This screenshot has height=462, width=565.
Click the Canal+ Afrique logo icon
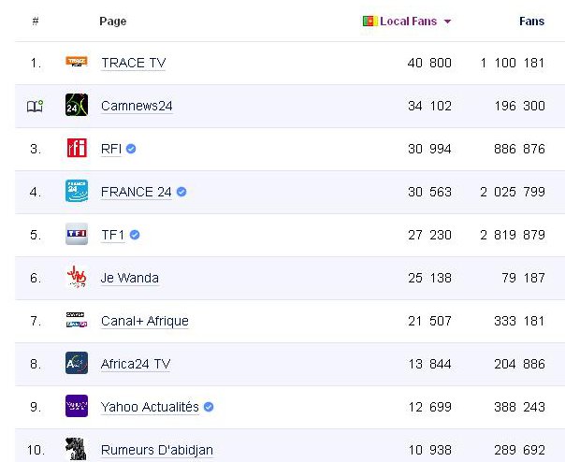click(77, 321)
